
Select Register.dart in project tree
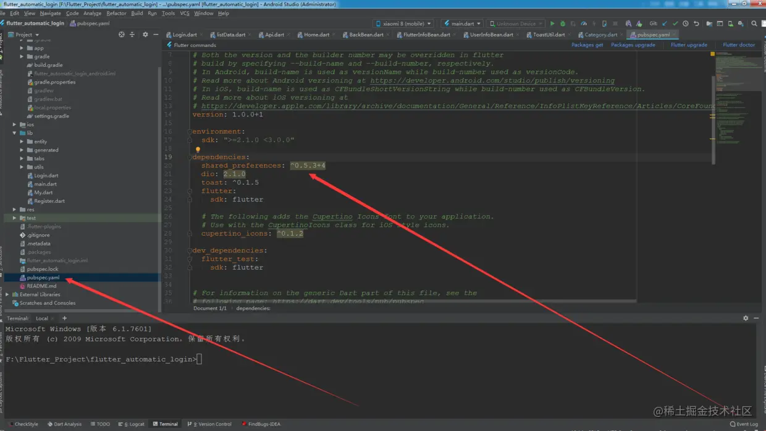click(x=49, y=201)
